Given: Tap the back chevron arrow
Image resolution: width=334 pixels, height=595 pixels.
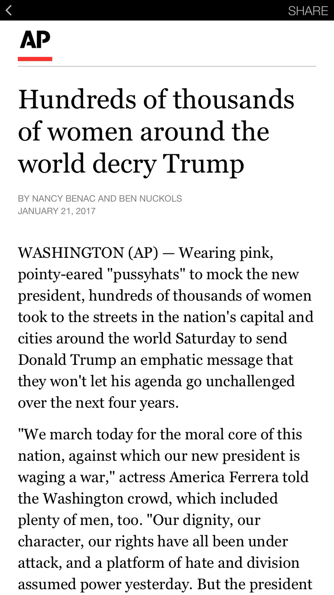Looking at the screenshot, I should [x=8, y=10].
